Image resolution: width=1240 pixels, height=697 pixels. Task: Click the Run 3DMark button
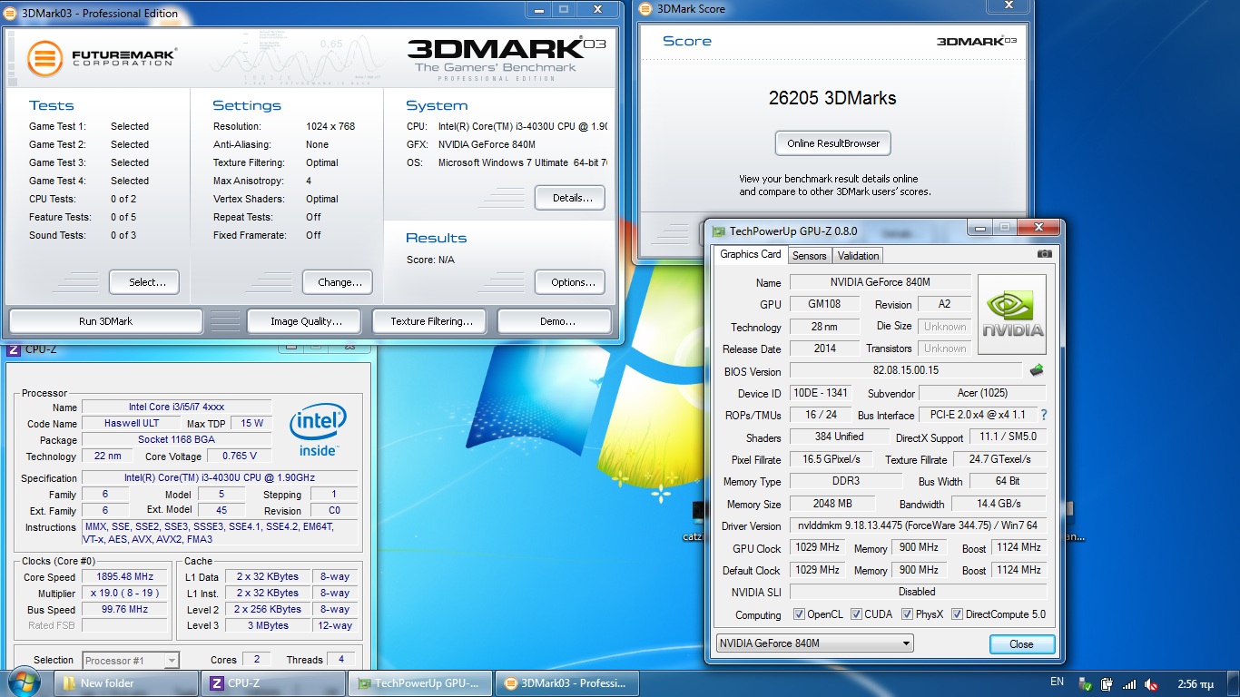(x=106, y=321)
